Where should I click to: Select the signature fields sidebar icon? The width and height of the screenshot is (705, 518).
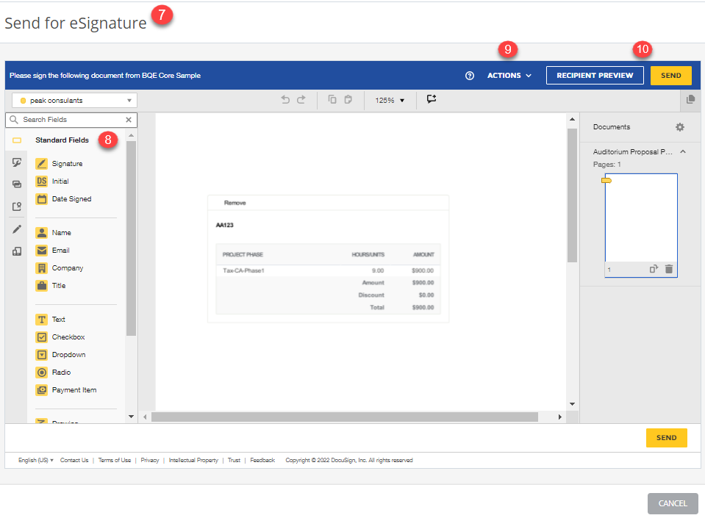[x=17, y=162]
